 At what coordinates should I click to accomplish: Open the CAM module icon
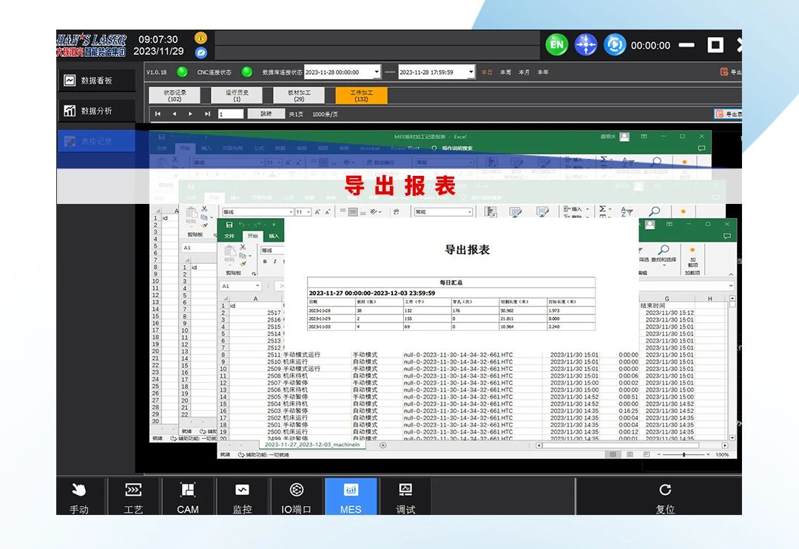pos(188,496)
